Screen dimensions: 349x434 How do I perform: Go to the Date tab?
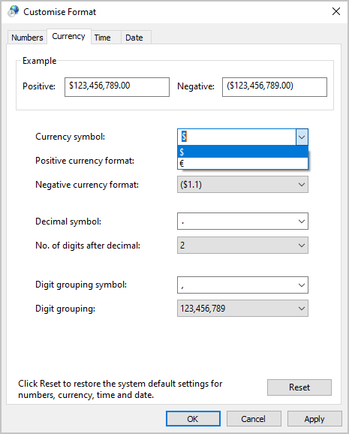click(136, 38)
